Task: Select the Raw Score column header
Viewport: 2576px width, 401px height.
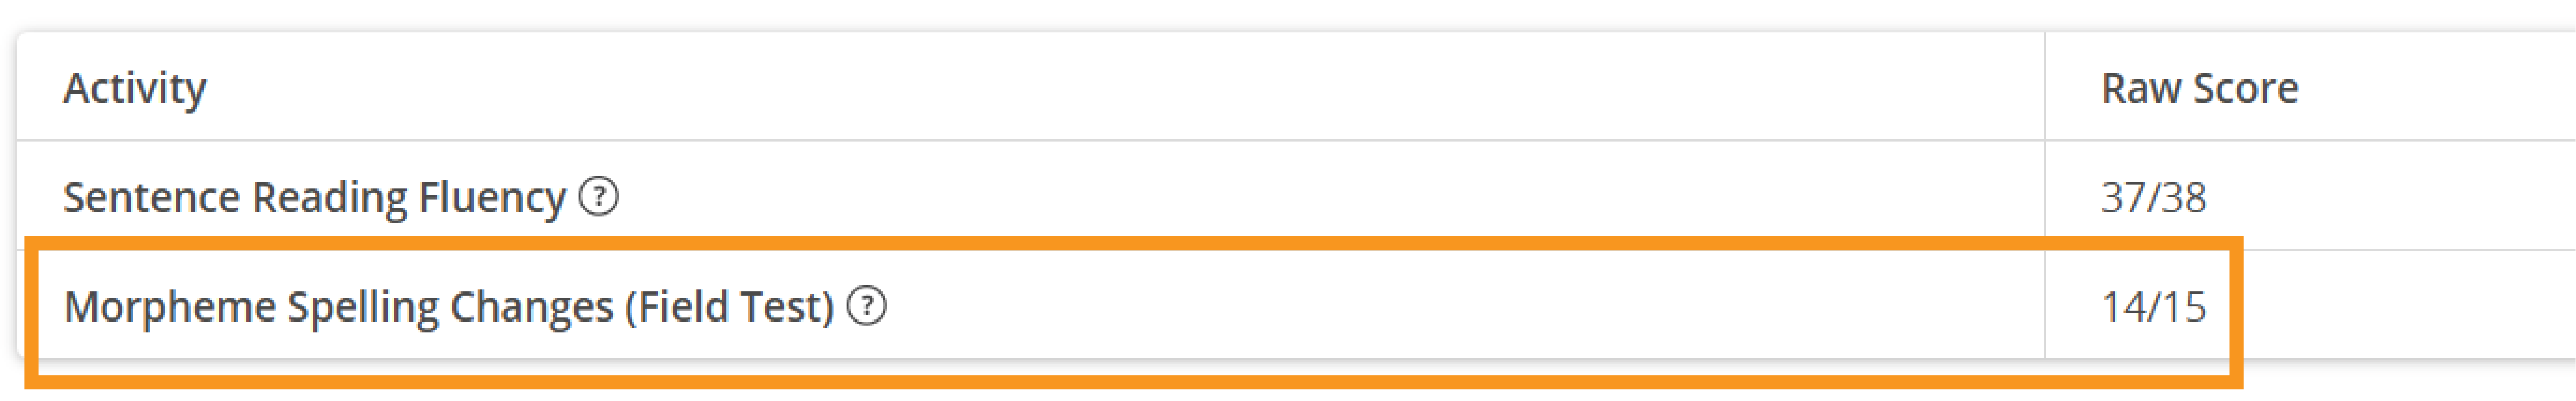Action: click(2199, 88)
